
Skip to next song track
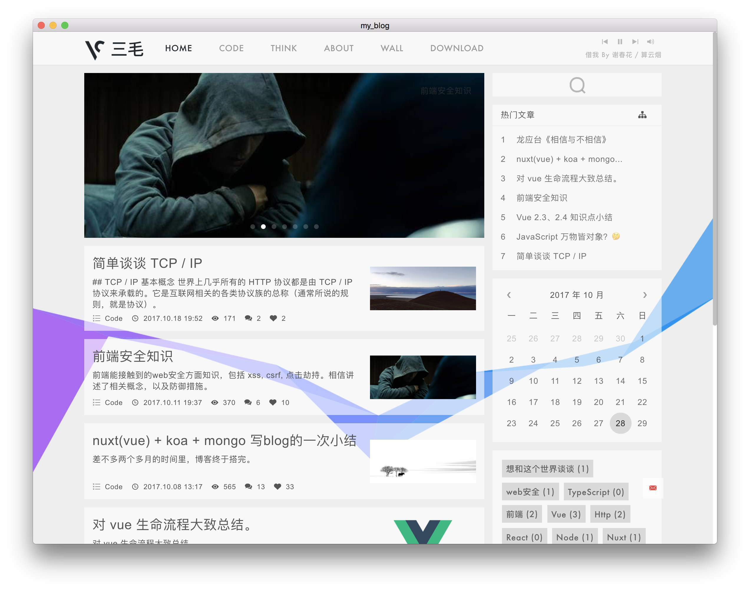click(x=635, y=41)
